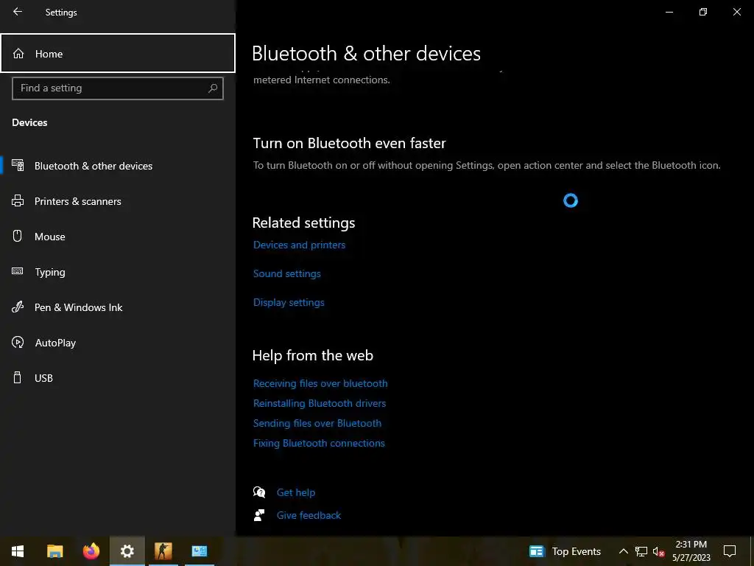Open Typing settings
The height and width of the screenshot is (566, 754).
118,272
